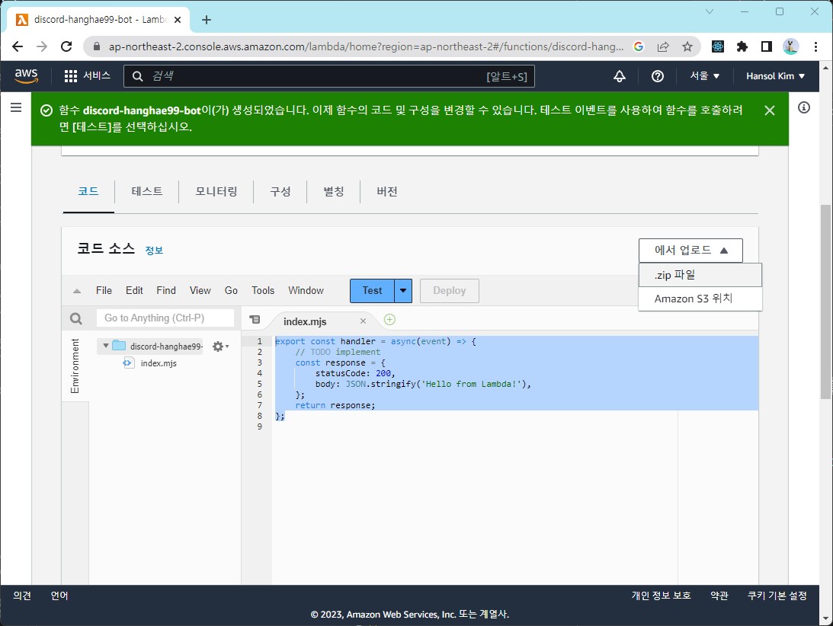Open the Hansol Kim account dropdown
The image size is (833, 626).
pos(775,76)
